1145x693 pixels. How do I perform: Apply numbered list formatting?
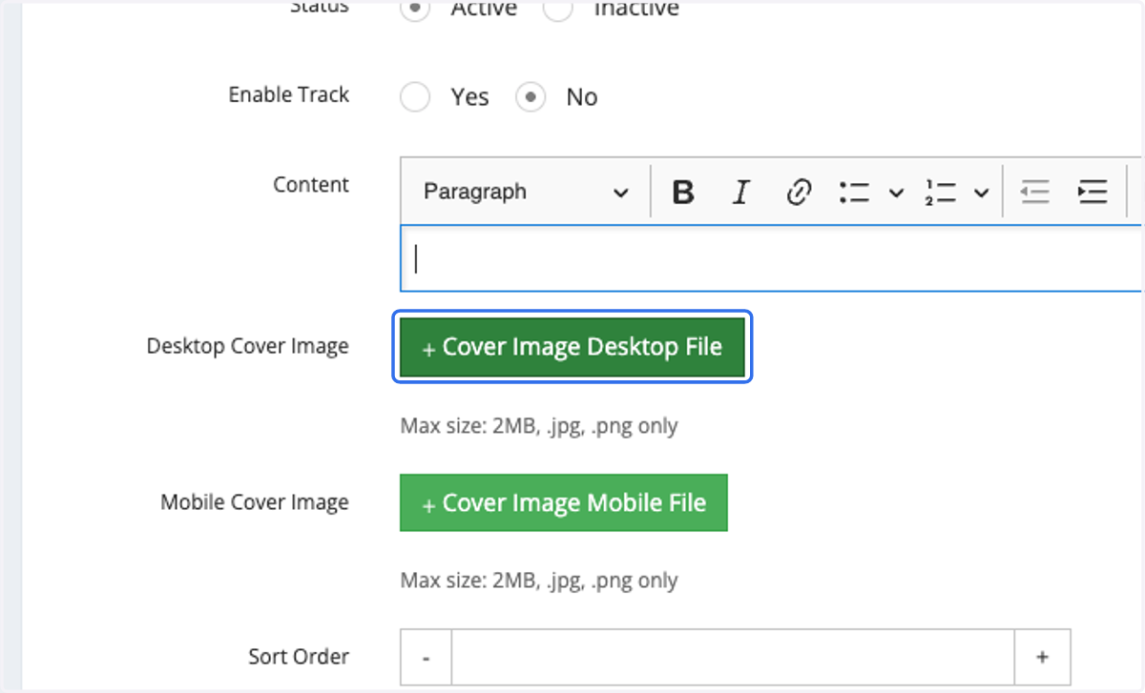(x=940, y=192)
